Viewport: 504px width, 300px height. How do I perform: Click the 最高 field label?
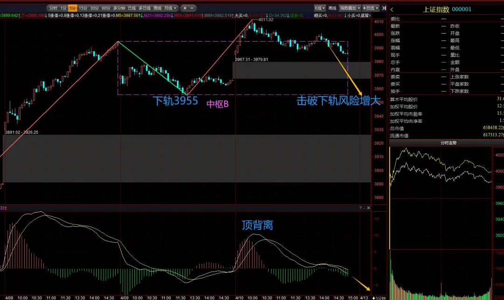click(x=455, y=41)
